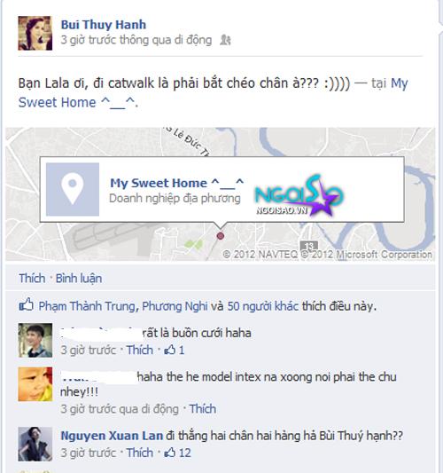443x473 pixels.
Task: Open Bui Thuy Hanh's profile picture
Action: coord(35,33)
